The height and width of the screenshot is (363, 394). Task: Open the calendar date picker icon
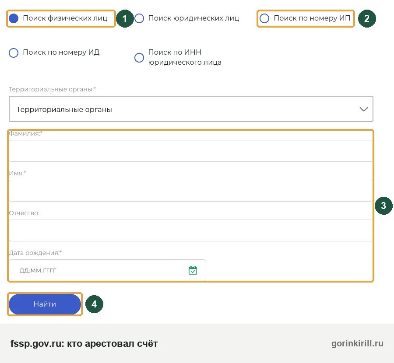(x=193, y=270)
